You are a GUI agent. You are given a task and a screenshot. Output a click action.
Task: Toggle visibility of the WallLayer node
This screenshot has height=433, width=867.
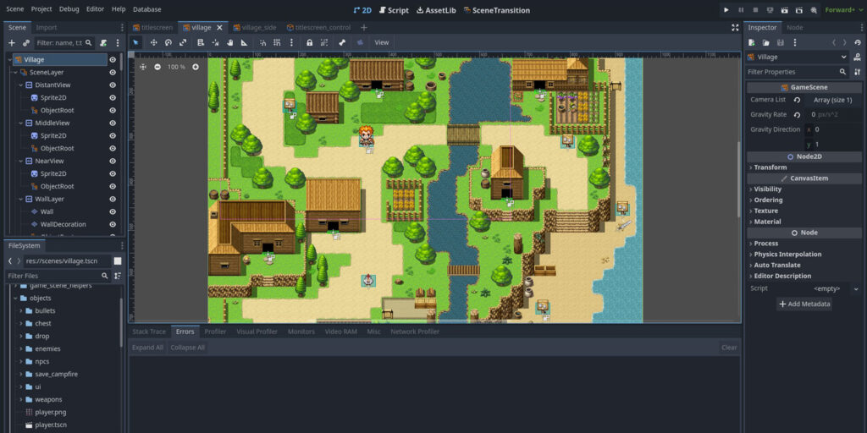pyautogui.click(x=113, y=199)
